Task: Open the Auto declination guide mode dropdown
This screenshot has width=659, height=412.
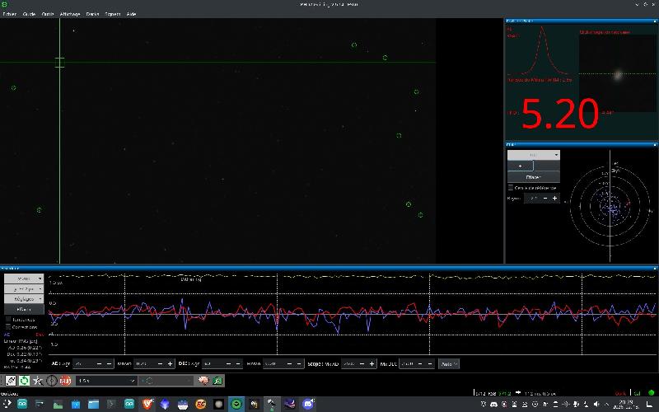Action: [449, 364]
